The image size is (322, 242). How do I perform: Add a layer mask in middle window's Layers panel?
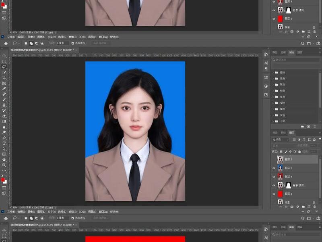pyautogui.click(x=292, y=207)
